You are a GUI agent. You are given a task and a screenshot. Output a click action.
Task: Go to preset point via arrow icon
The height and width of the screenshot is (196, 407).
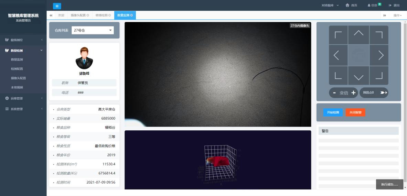(x=383, y=93)
